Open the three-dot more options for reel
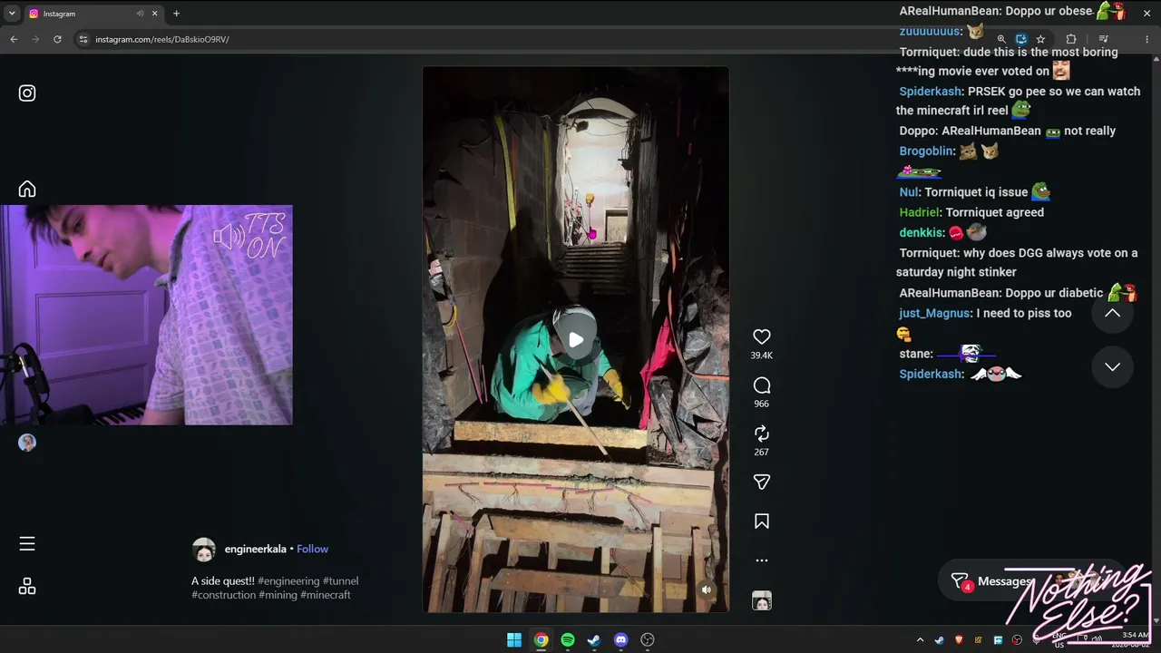The width and height of the screenshot is (1161, 653). tap(762, 560)
